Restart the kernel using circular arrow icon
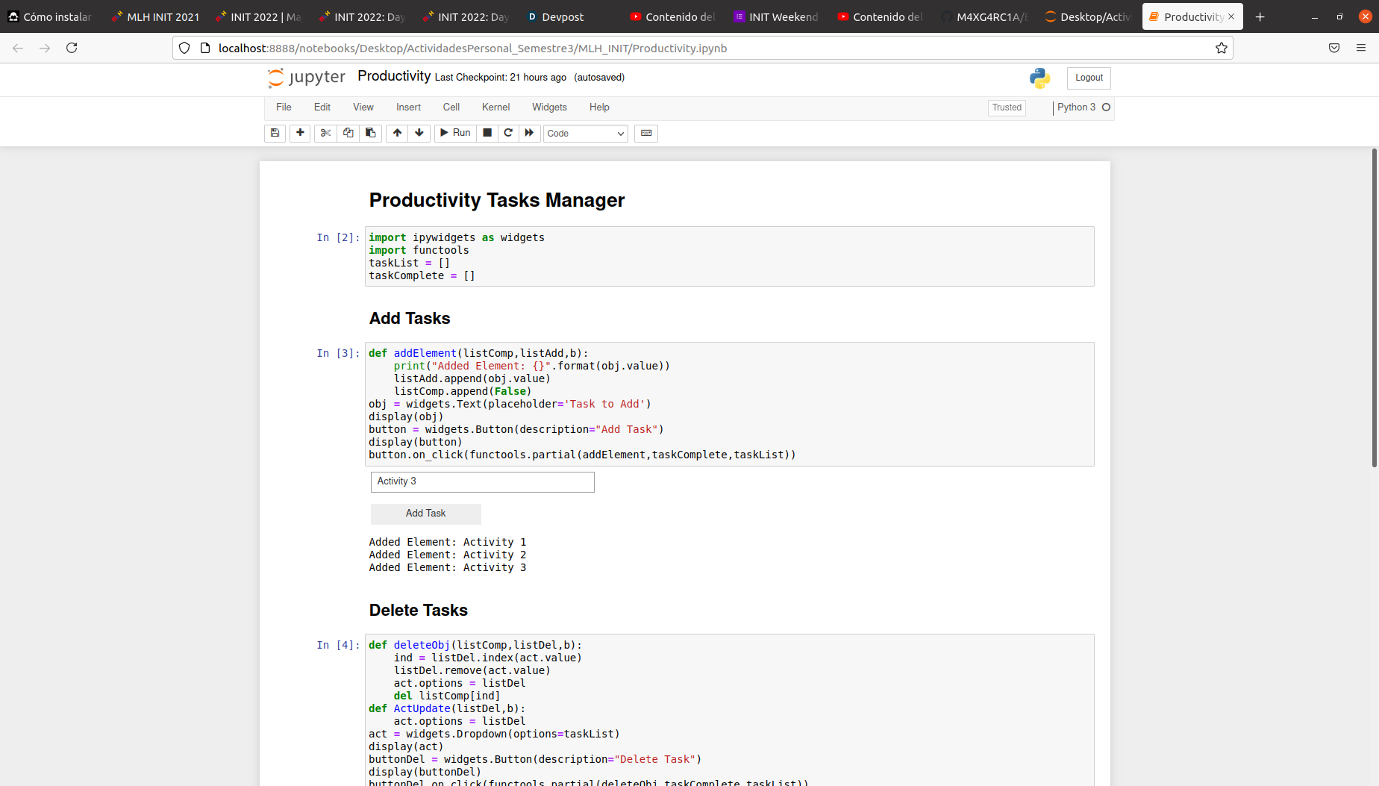The width and height of the screenshot is (1379, 786). point(508,133)
